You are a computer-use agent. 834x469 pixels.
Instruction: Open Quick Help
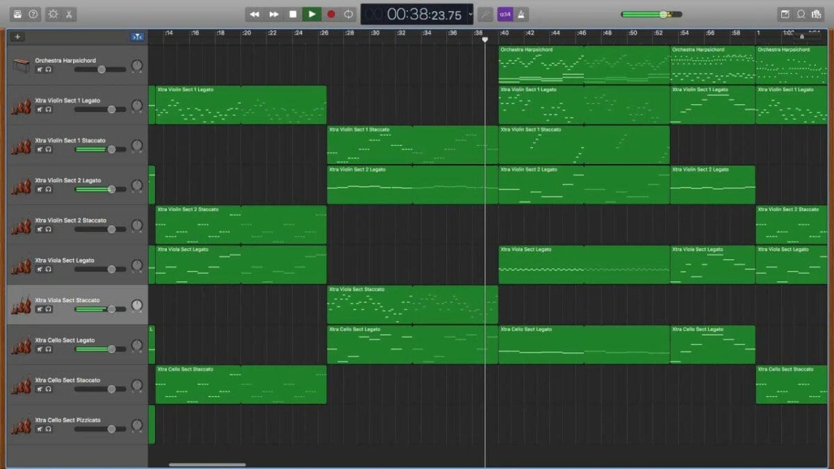click(x=33, y=14)
